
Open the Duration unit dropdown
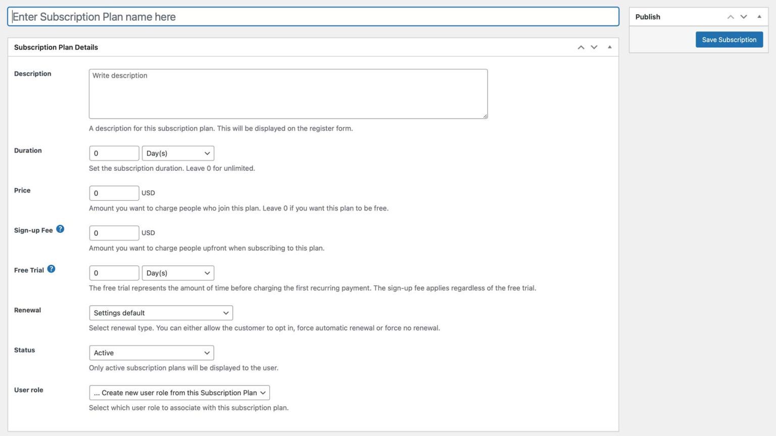coord(178,153)
